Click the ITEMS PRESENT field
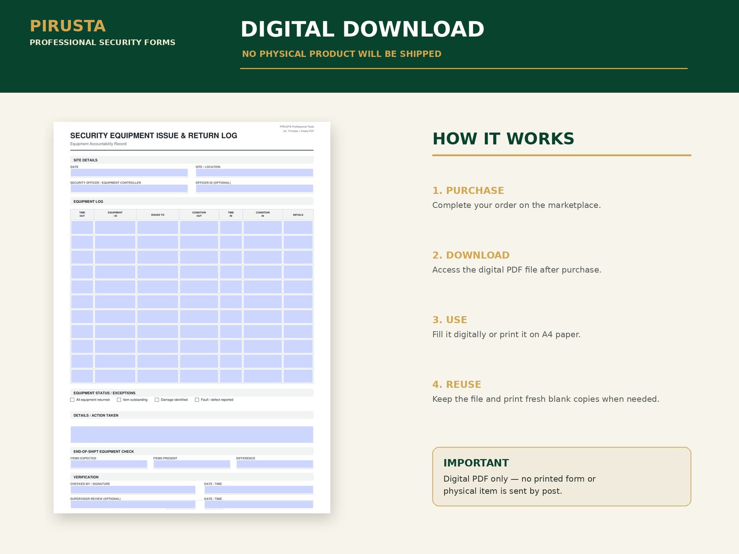 click(x=192, y=464)
